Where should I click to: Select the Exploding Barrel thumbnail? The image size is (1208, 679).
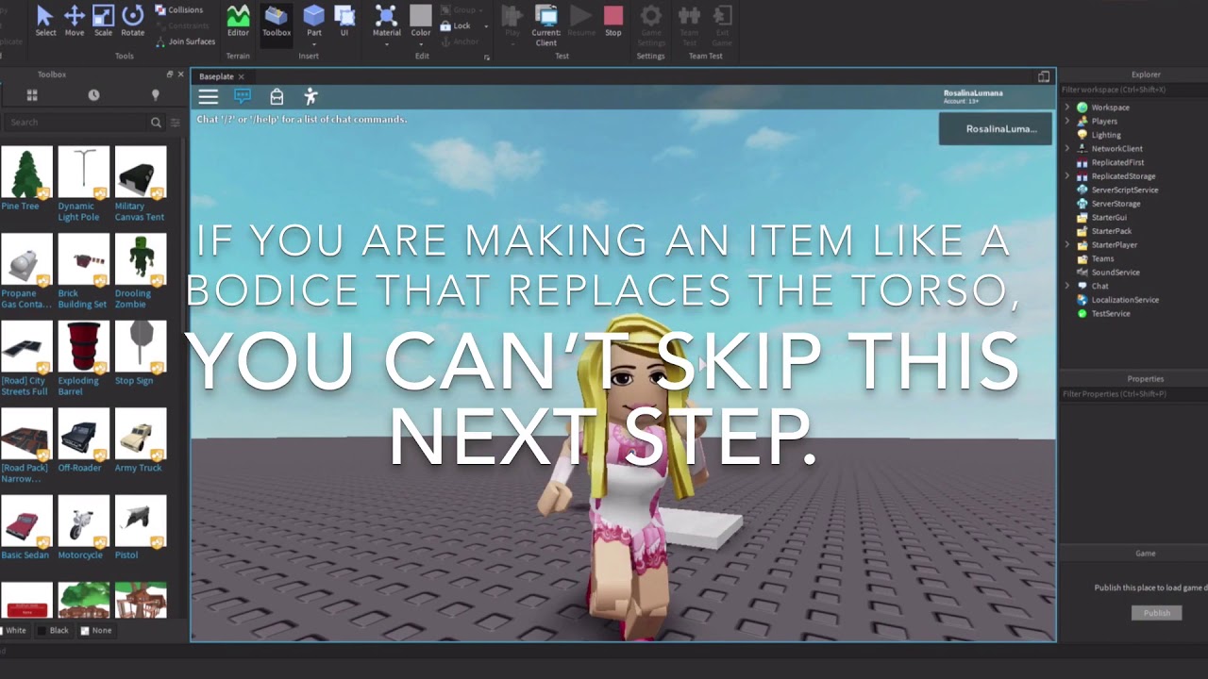(83, 347)
